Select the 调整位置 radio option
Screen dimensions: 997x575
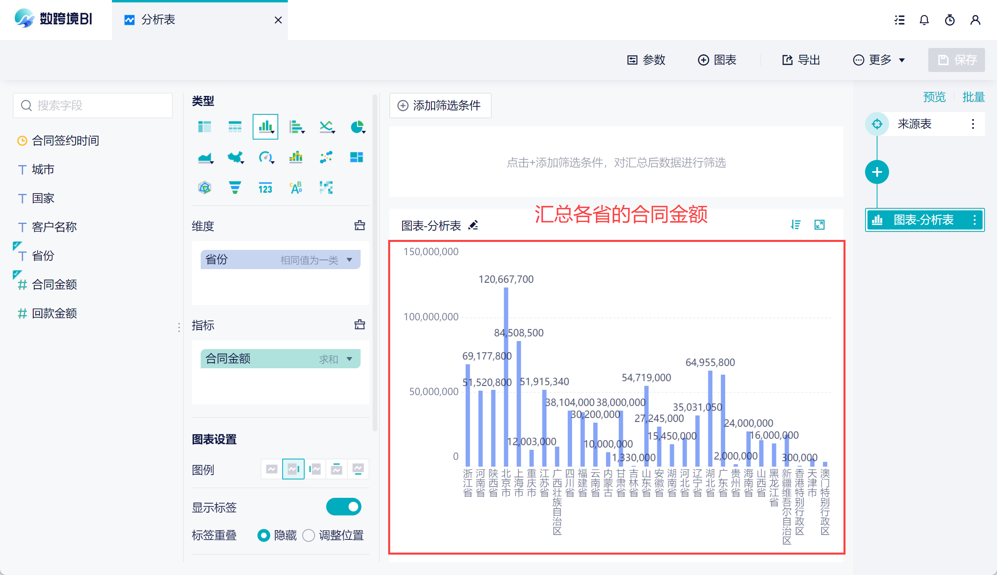click(x=309, y=535)
